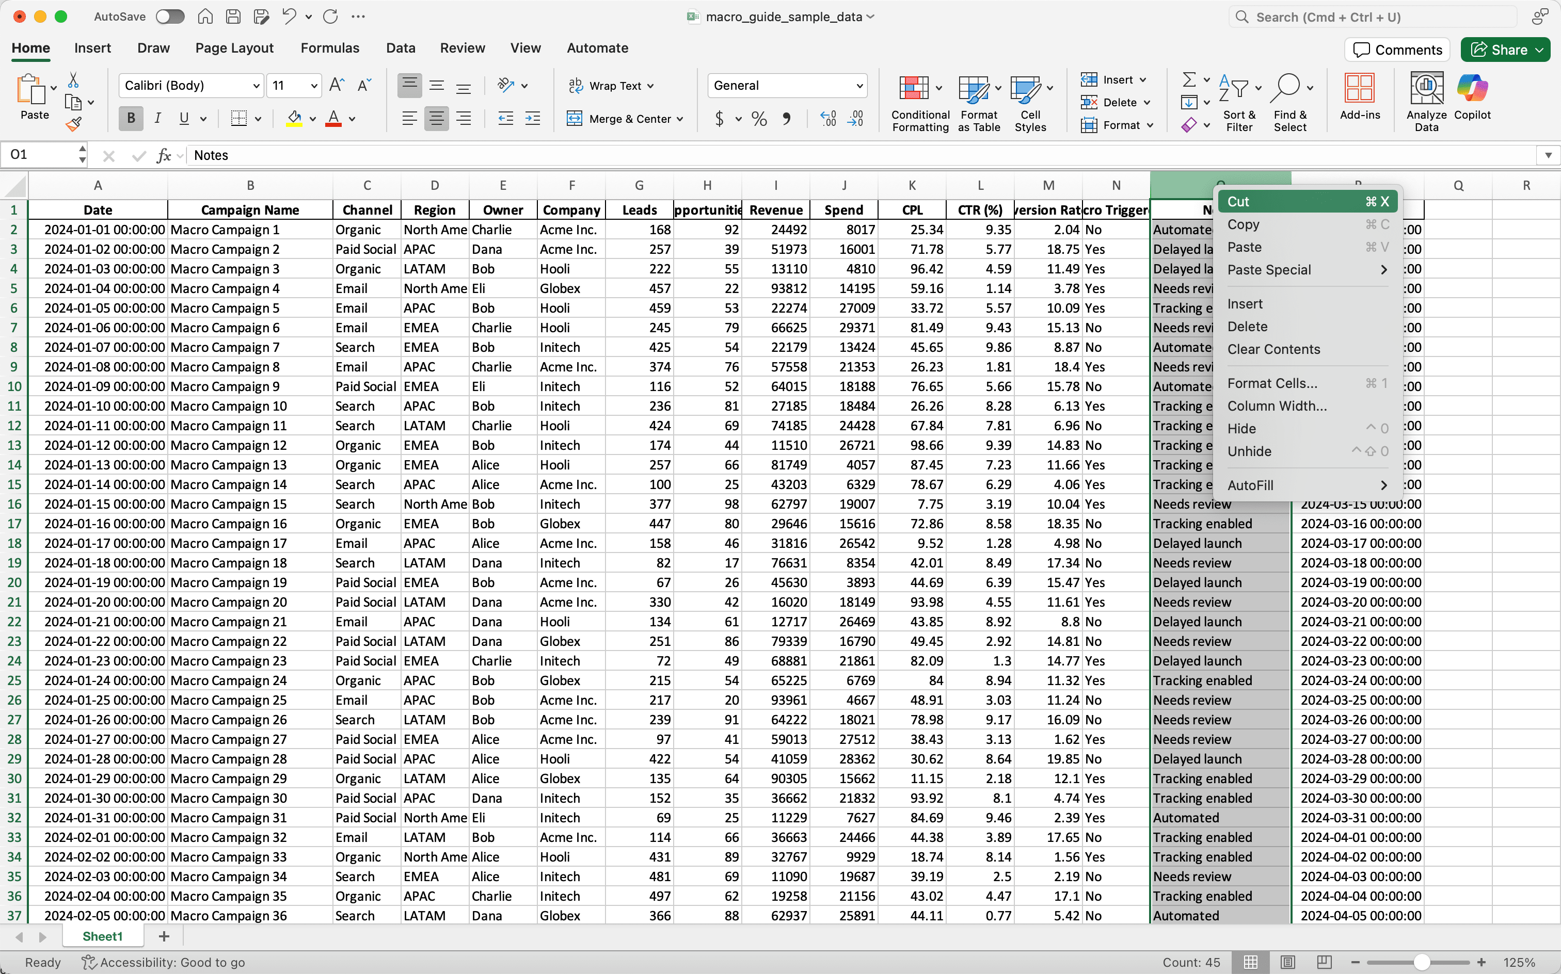Open Find & Select
The image size is (1561, 974).
1289,103
